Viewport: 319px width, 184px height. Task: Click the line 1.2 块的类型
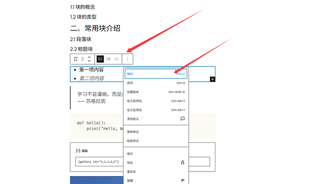click(x=83, y=17)
